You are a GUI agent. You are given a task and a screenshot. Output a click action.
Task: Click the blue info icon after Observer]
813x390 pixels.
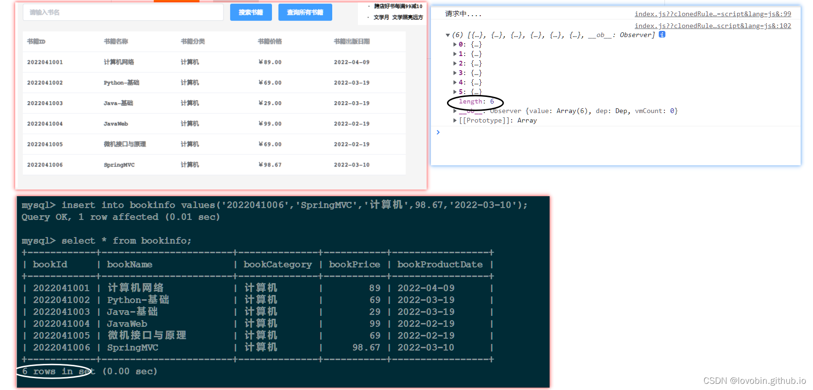pos(662,34)
